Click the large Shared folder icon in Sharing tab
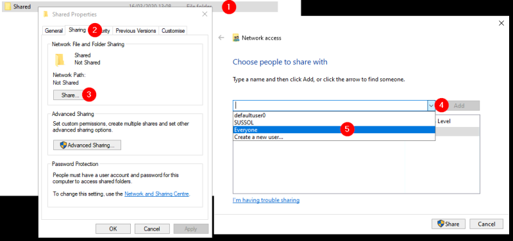 [60, 60]
